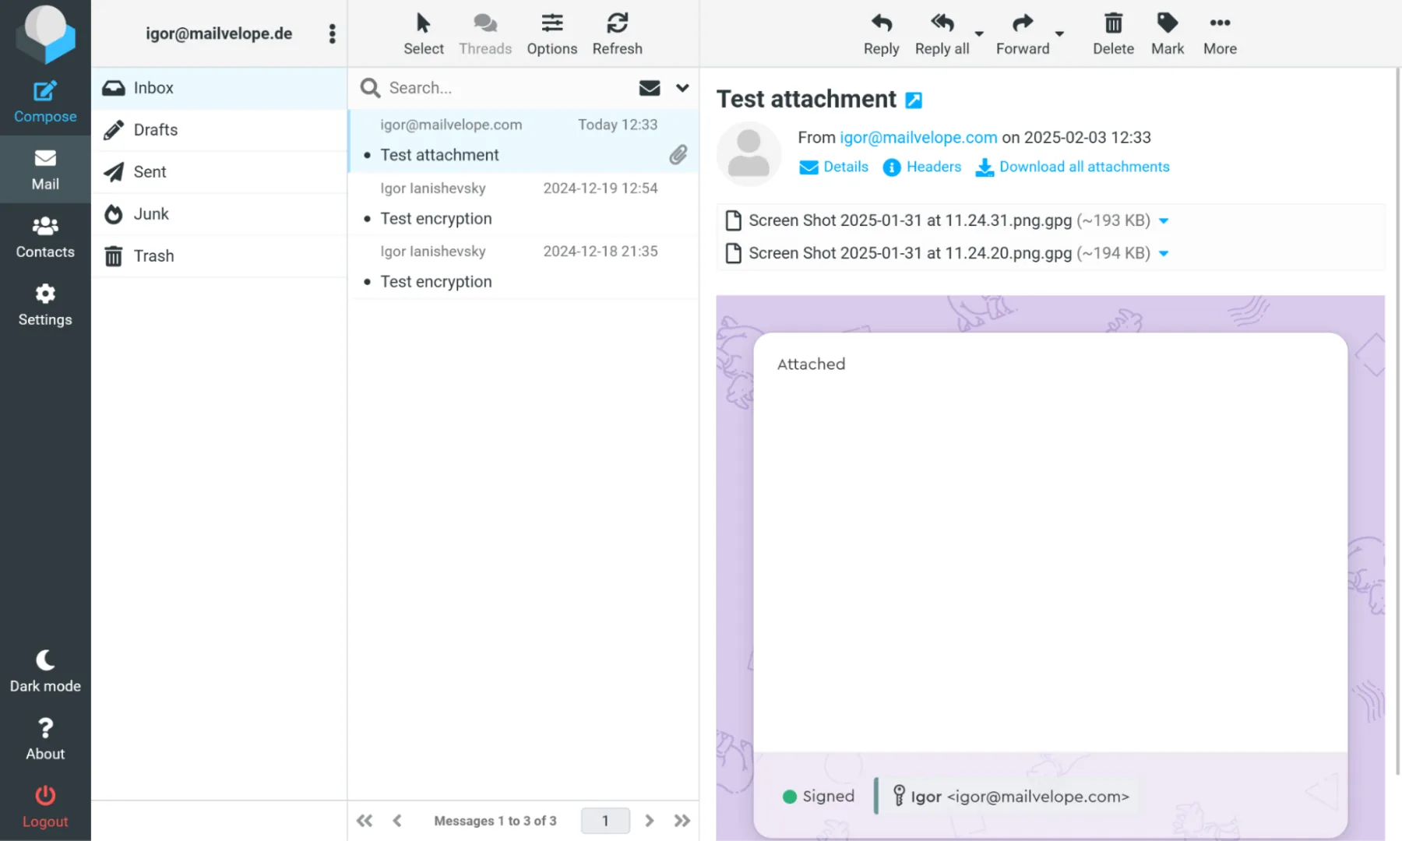Open the Compose view

[45, 101]
